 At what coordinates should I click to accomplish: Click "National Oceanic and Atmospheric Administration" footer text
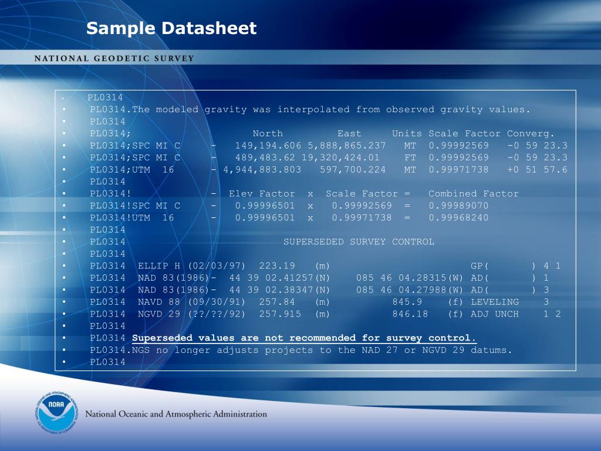176,414
